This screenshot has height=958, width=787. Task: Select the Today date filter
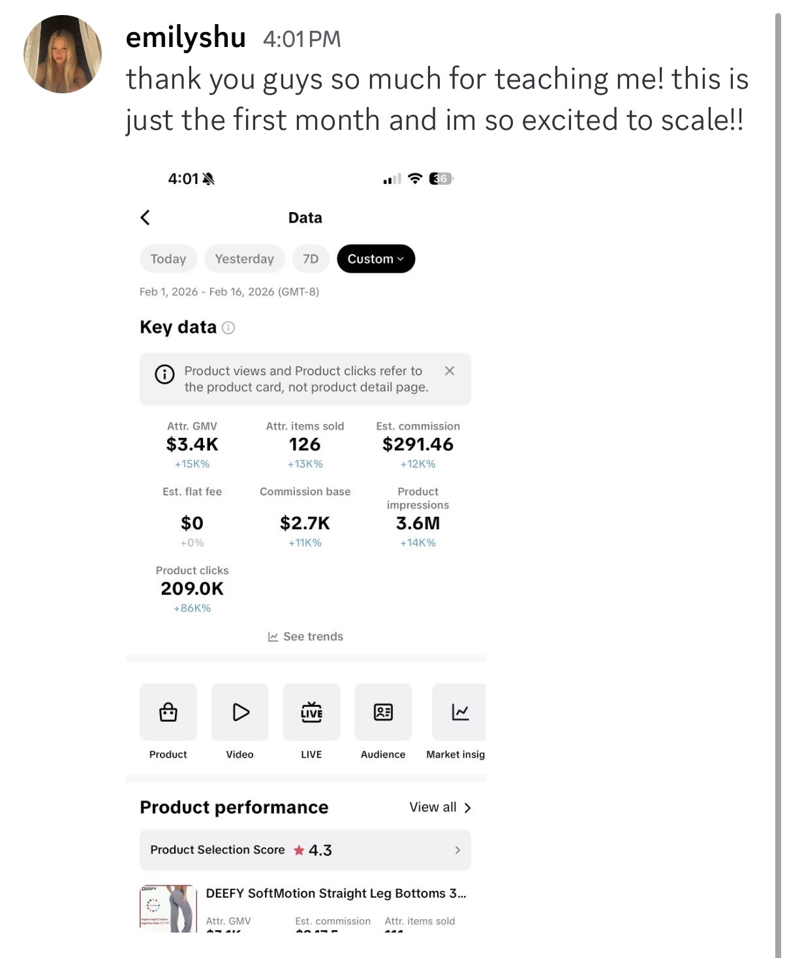tap(168, 259)
